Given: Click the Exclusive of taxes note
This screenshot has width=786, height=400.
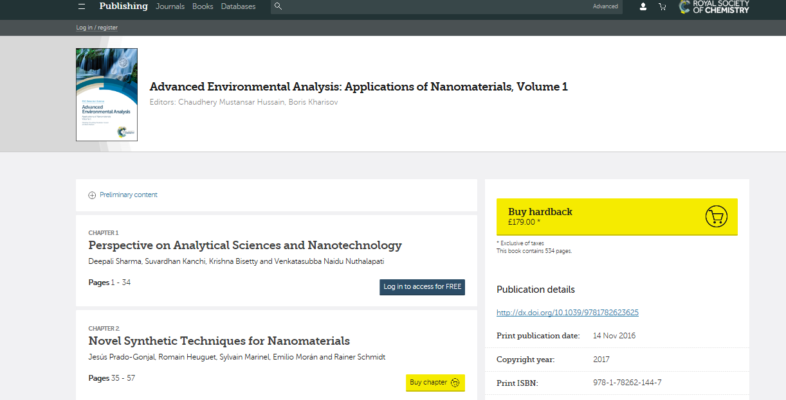Looking at the screenshot, I should click(520, 243).
